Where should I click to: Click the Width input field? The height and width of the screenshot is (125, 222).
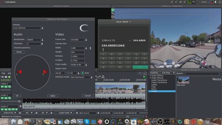(77, 48)
